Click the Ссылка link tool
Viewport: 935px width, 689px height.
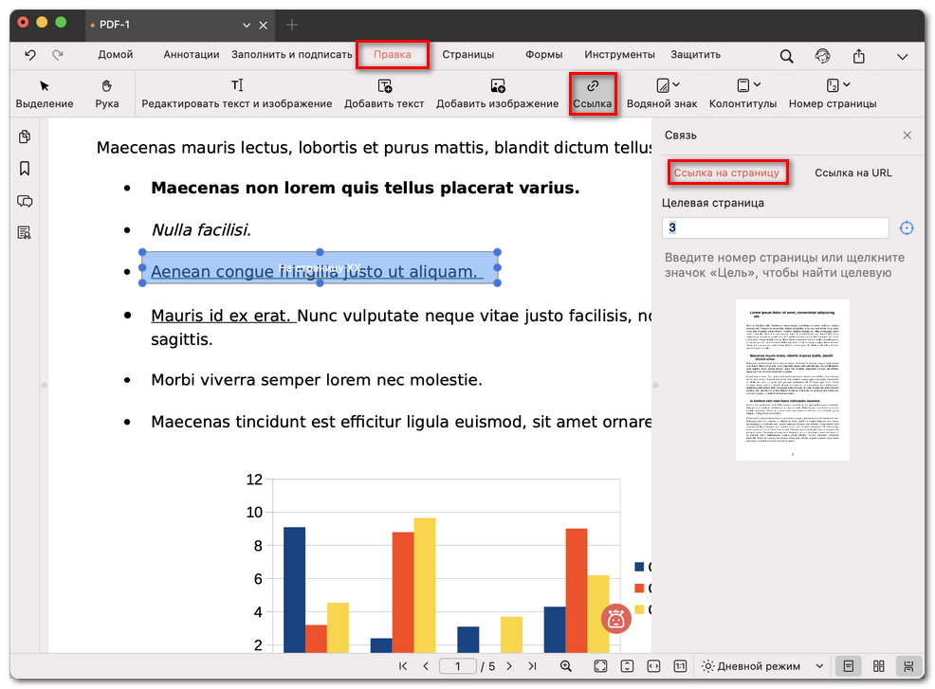[x=593, y=94]
